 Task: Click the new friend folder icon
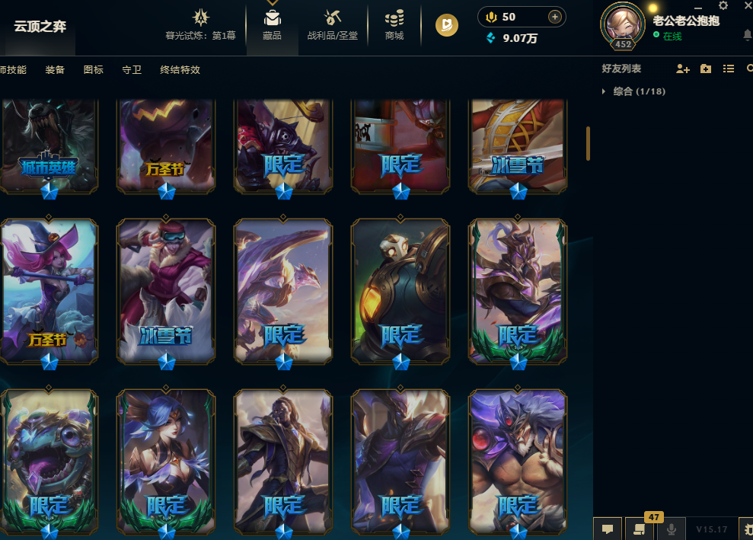[706, 69]
